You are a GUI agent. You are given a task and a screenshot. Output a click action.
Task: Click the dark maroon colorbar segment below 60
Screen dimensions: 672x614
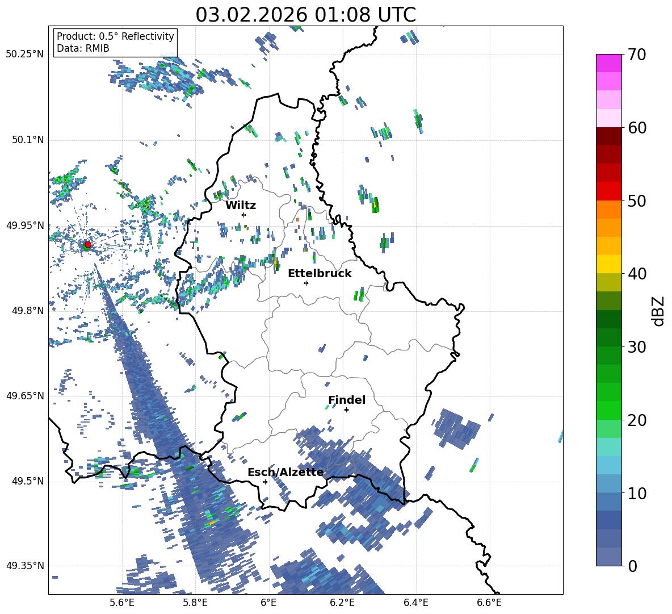pyautogui.click(x=608, y=136)
